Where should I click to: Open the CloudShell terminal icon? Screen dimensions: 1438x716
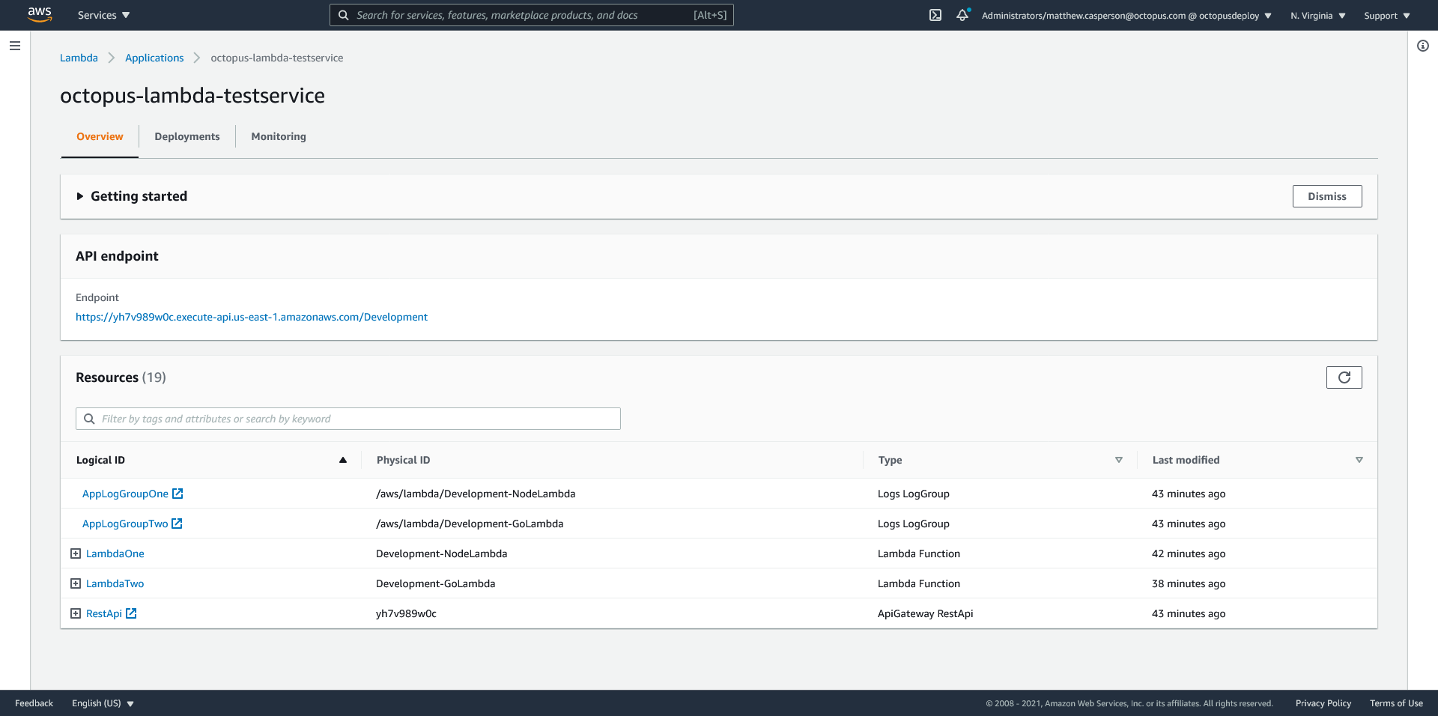935,15
